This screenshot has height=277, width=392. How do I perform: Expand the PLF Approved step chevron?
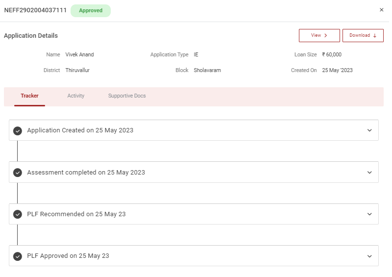click(x=369, y=256)
